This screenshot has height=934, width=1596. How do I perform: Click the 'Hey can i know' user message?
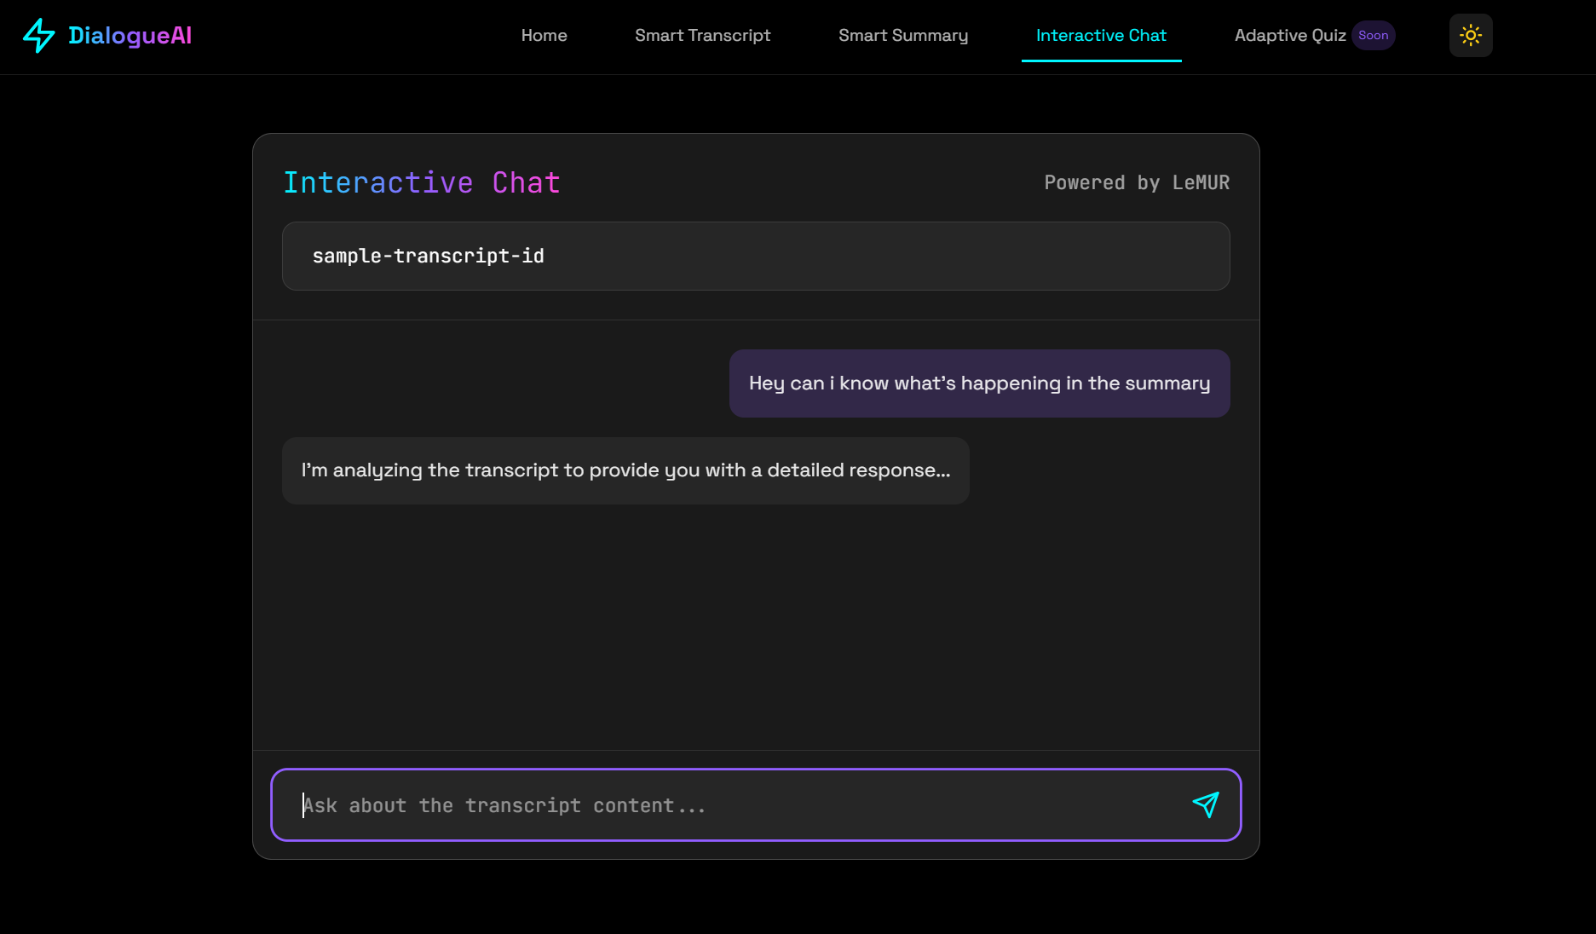[x=978, y=383]
